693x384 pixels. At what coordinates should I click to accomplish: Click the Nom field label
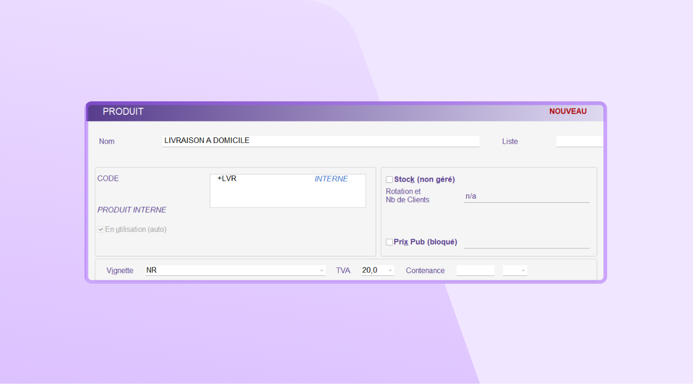[x=106, y=141]
